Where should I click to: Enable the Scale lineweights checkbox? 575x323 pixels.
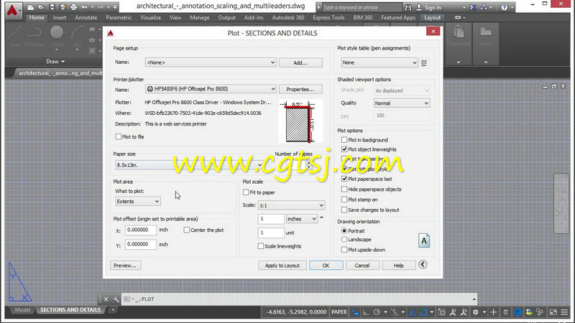260,246
